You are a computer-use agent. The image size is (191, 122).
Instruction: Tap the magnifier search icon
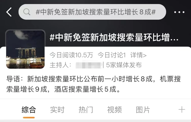27,12
